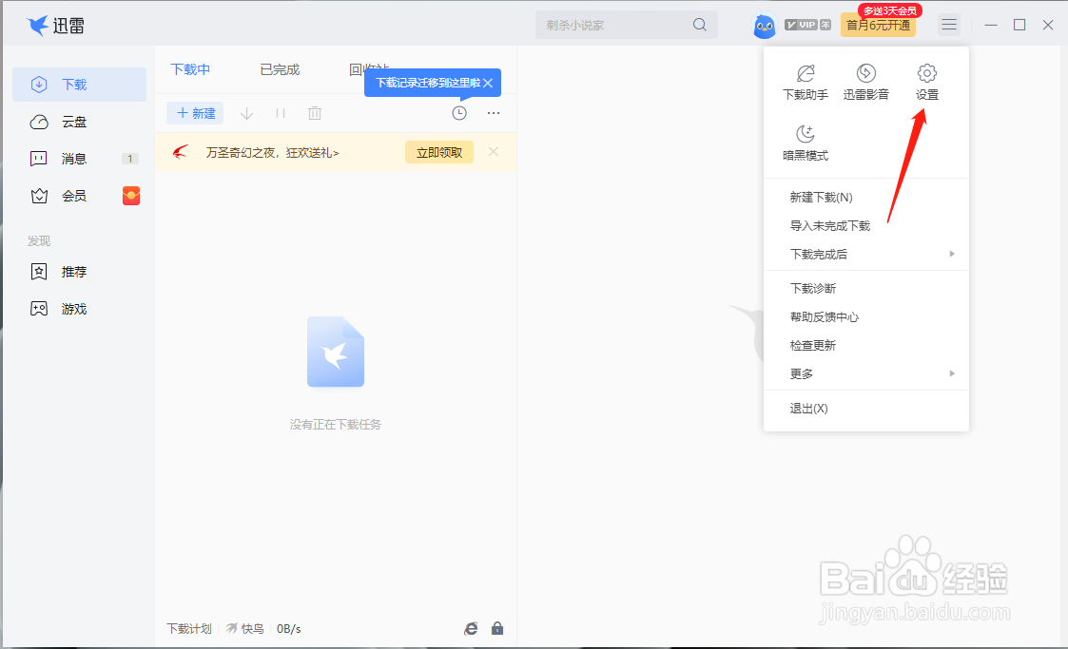Open the 万圣奇幻之夜，狂欢送礼 link
Image resolution: width=1068 pixels, height=649 pixels.
[272, 152]
